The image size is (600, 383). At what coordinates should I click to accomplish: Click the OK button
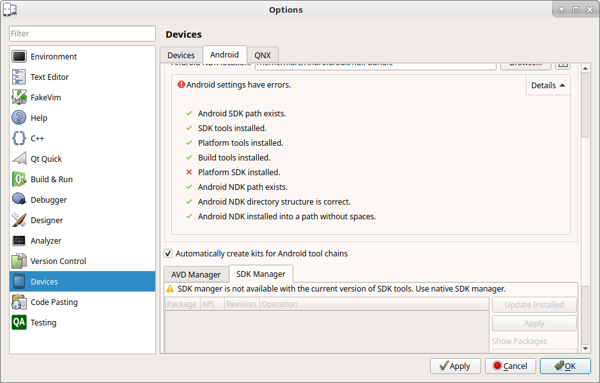565,366
